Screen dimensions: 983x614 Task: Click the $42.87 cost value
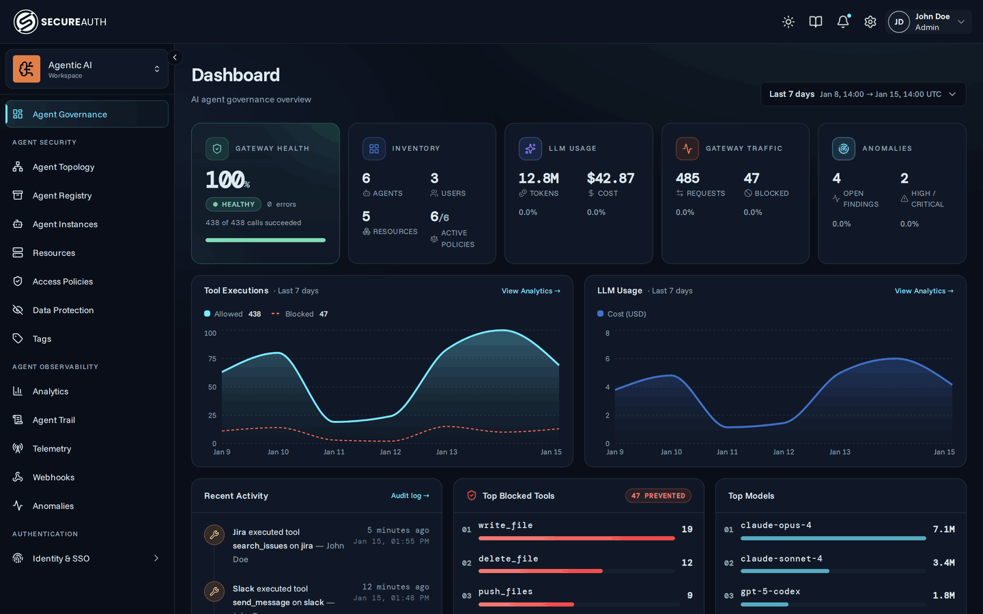coord(611,178)
